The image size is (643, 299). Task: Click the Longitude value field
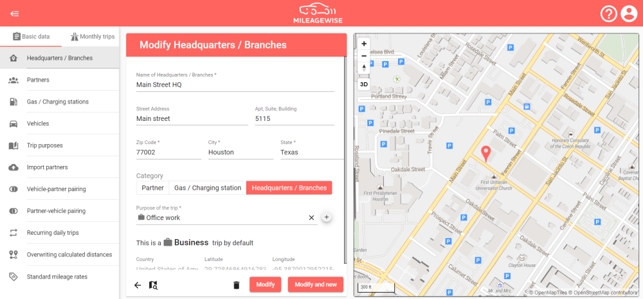pos(303,269)
